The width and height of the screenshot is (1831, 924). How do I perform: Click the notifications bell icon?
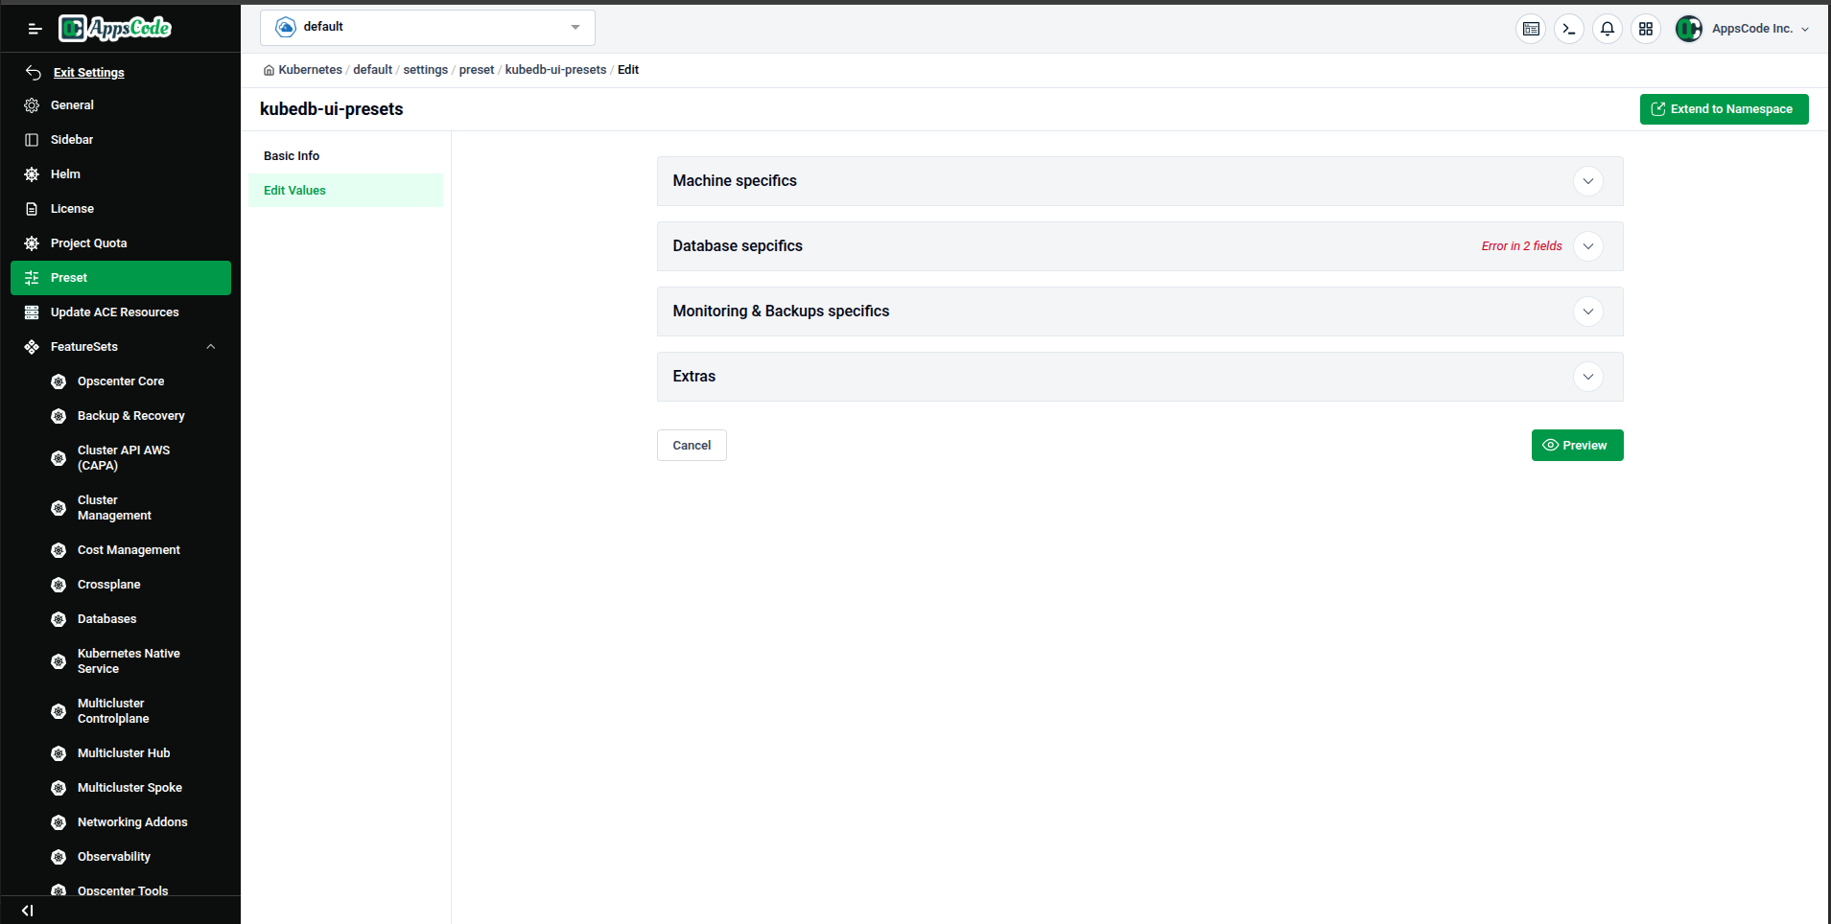click(1608, 29)
